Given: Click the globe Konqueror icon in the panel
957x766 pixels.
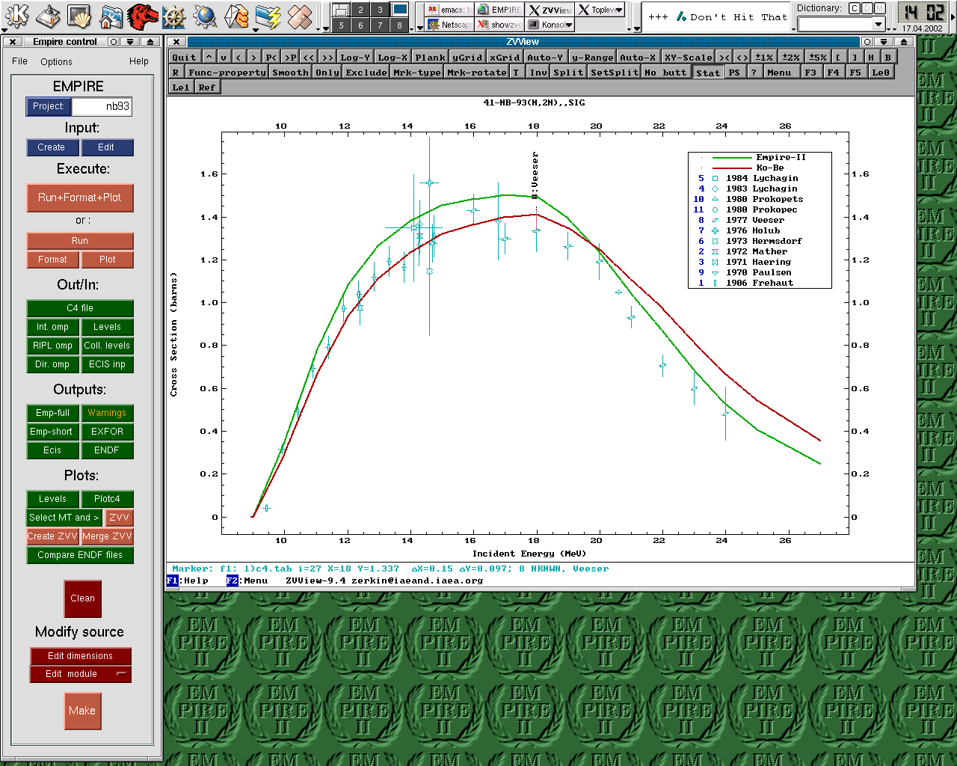Looking at the screenshot, I should [x=205, y=15].
